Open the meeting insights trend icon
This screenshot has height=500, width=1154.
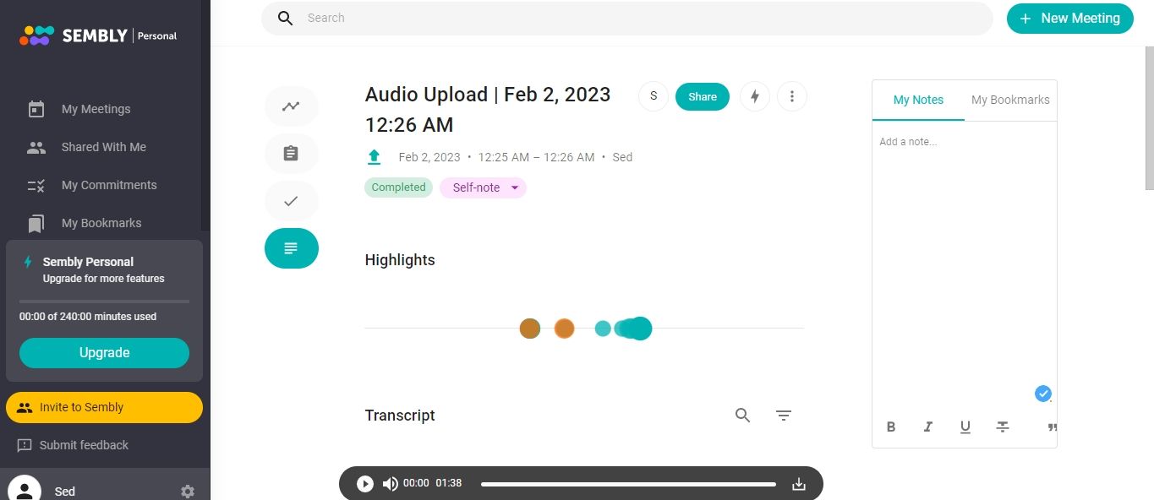click(x=291, y=106)
